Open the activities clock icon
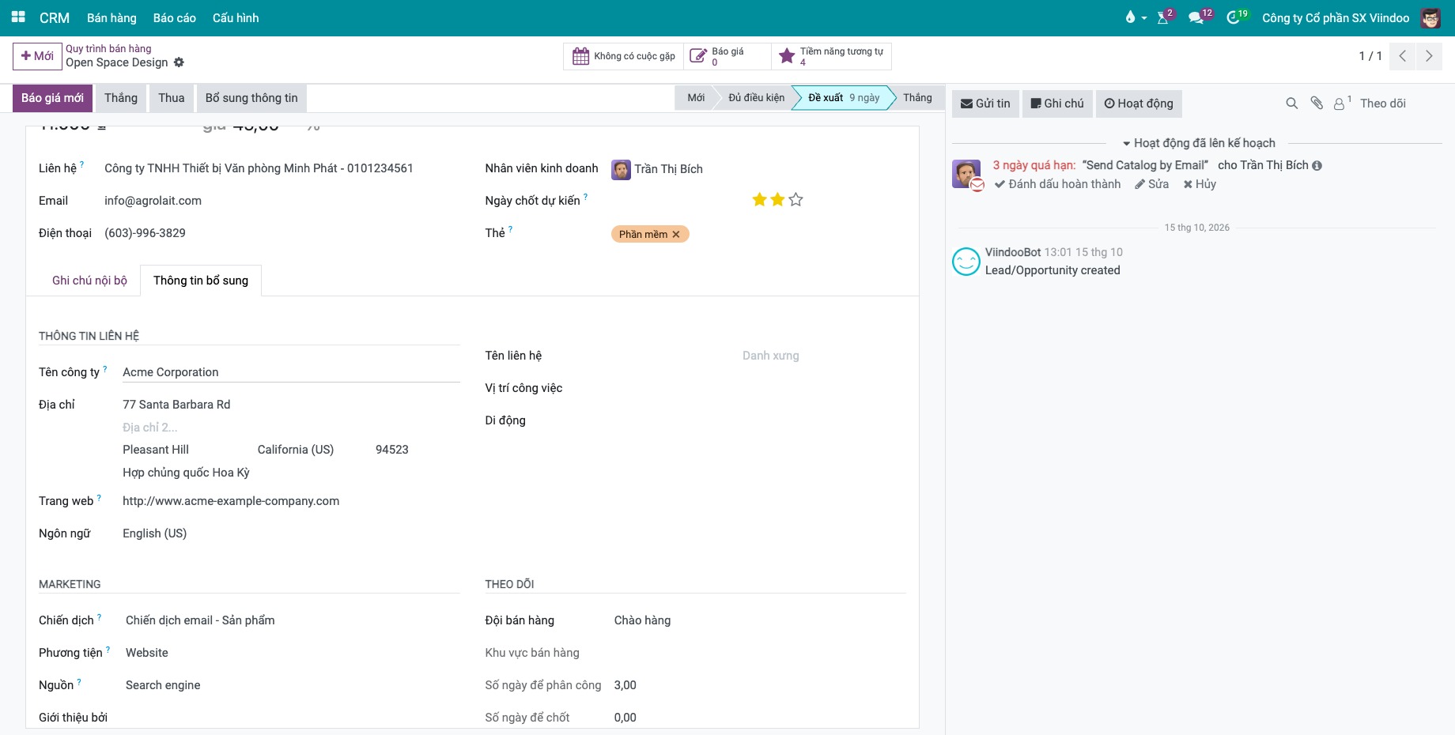Viewport: 1455px width, 735px height. (1233, 17)
